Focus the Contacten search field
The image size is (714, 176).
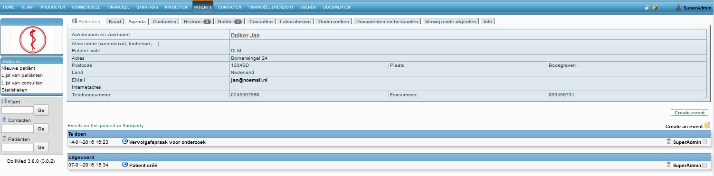click(18, 129)
